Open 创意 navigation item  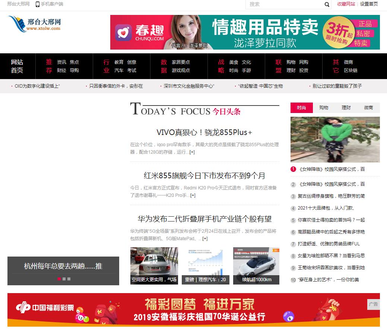click(132, 62)
